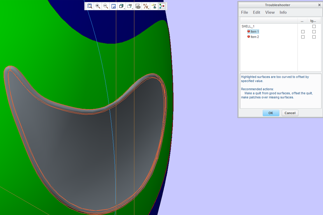Tick Item 2 ignore column checkbox

[314, 37]
